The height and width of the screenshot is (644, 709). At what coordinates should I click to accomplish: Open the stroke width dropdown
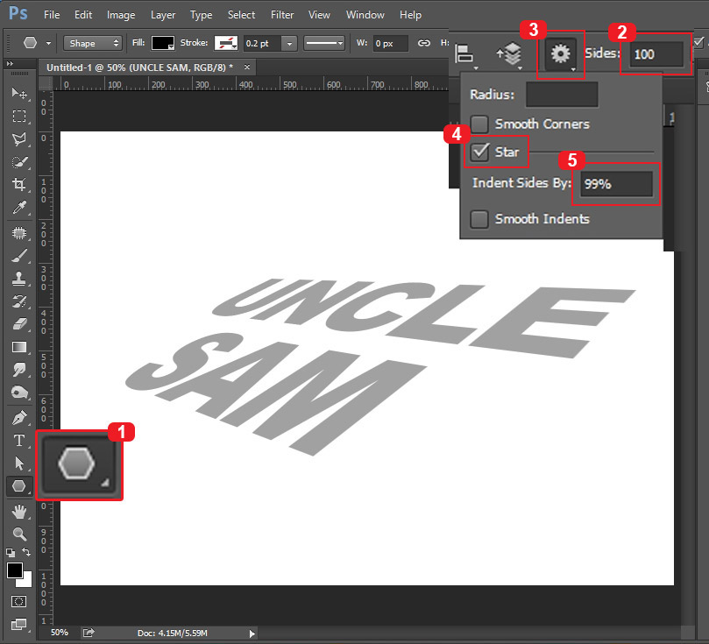tap(289, 41)
